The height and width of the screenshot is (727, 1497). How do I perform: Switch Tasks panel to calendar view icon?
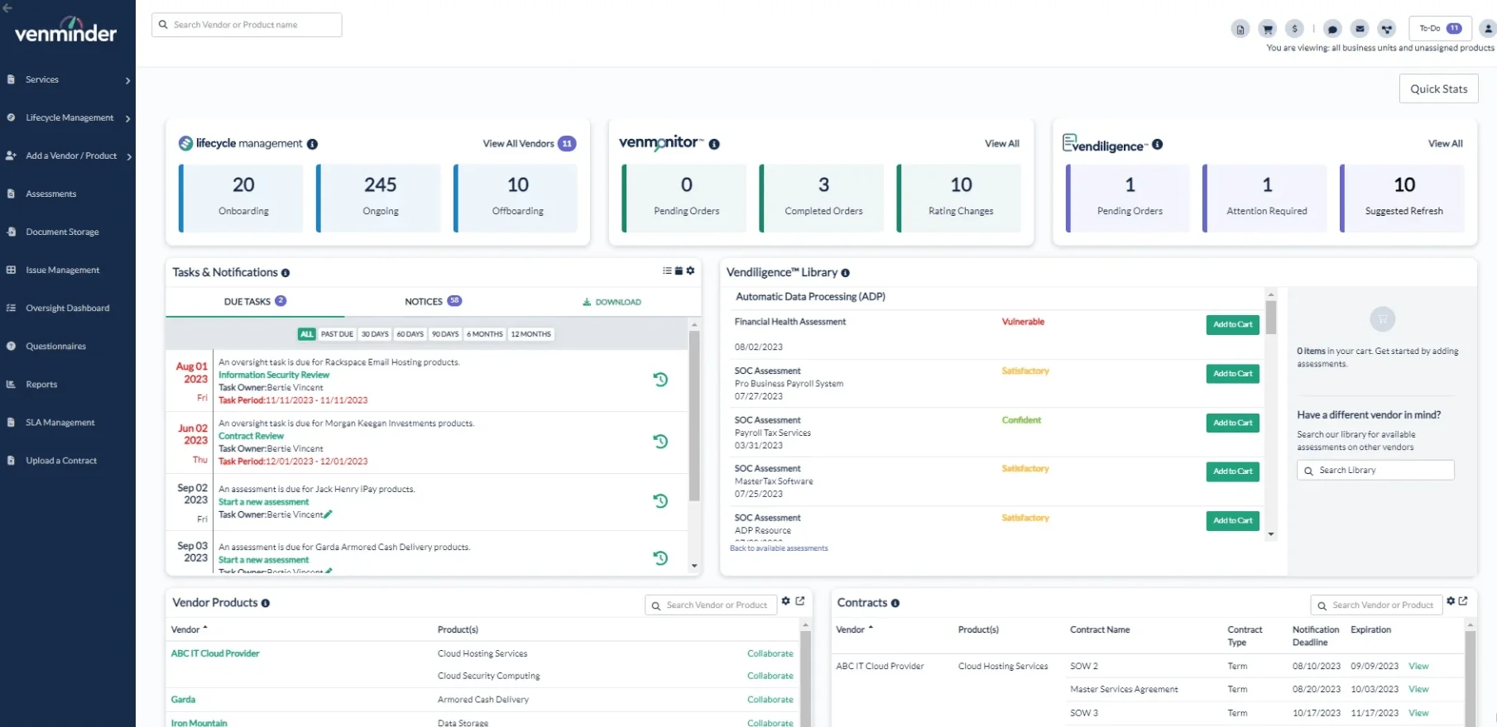[679, 270]
